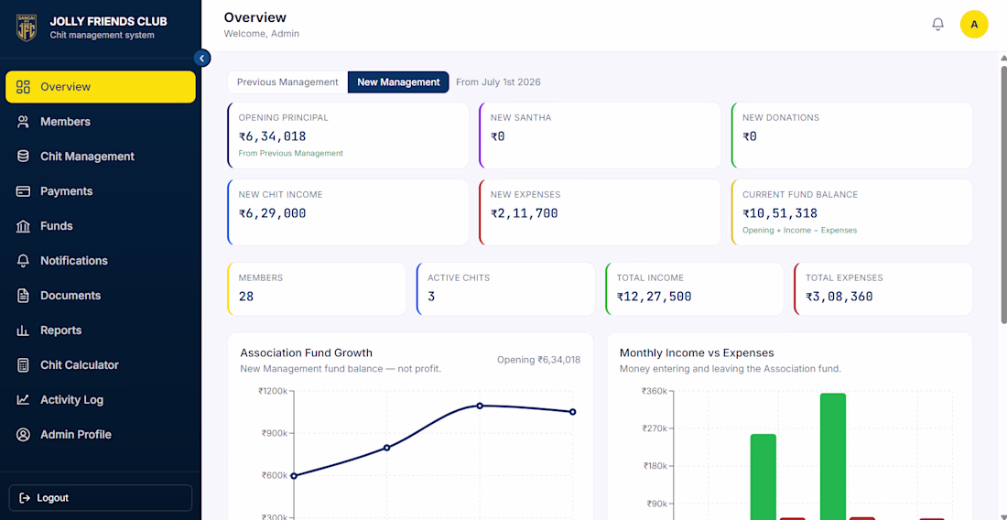Click the Chit Calculator icon
The width and height of the screenshot is (1007, 520).
pos(23,364)
